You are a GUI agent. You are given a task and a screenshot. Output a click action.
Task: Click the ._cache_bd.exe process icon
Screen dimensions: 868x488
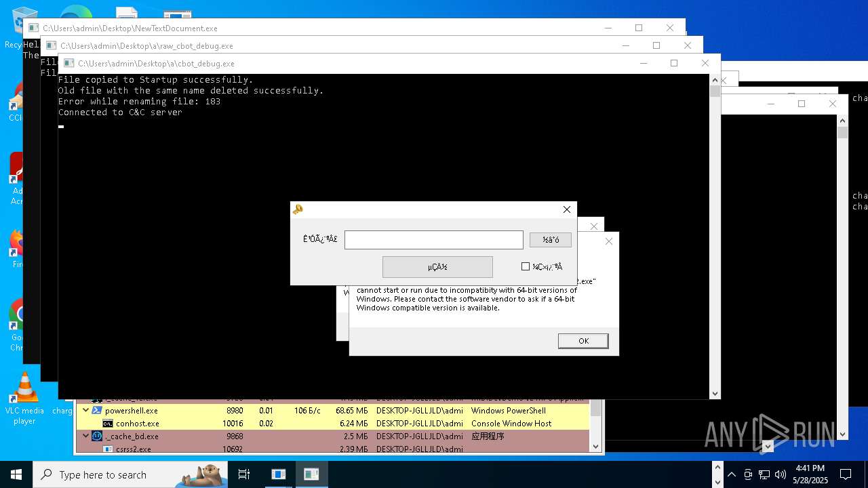point(96,436)
